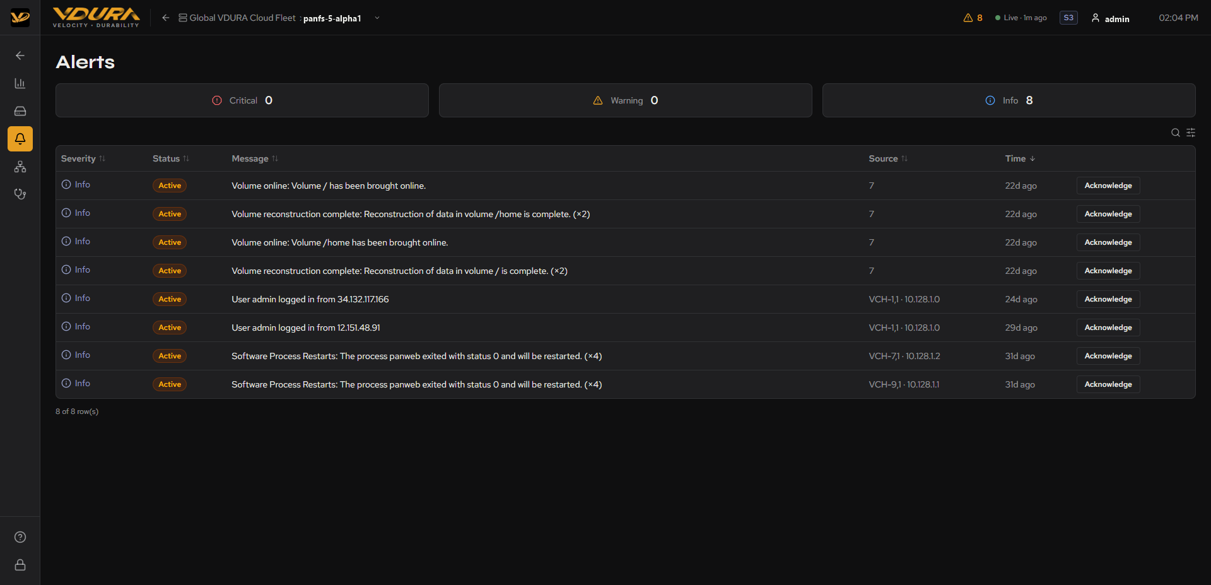The height and width of the screenshot is (585, 1211).
Task: Sort the table by Message
Action: tap(255, 158)
